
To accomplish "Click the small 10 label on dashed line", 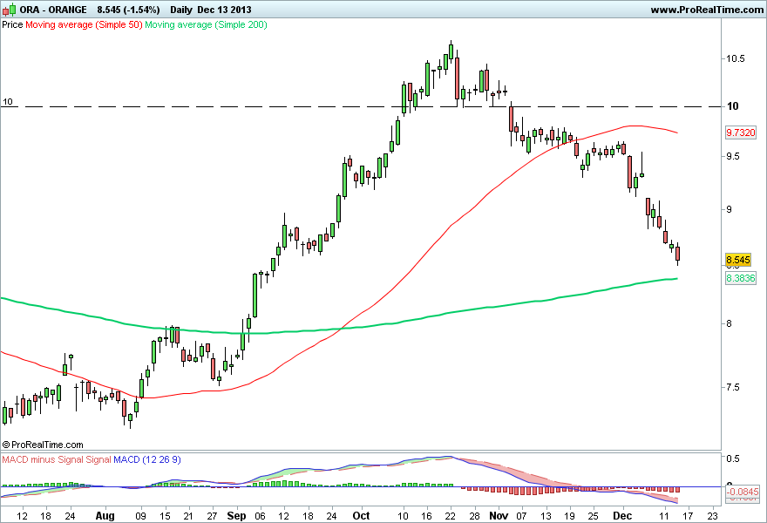I will pyautogui.click(x=7, y=102).
